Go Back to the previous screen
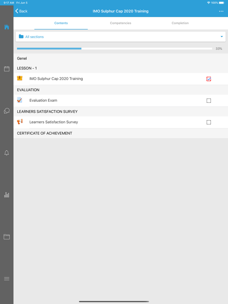The width and height of the screenshot is (228, 304). pos(21,11)
